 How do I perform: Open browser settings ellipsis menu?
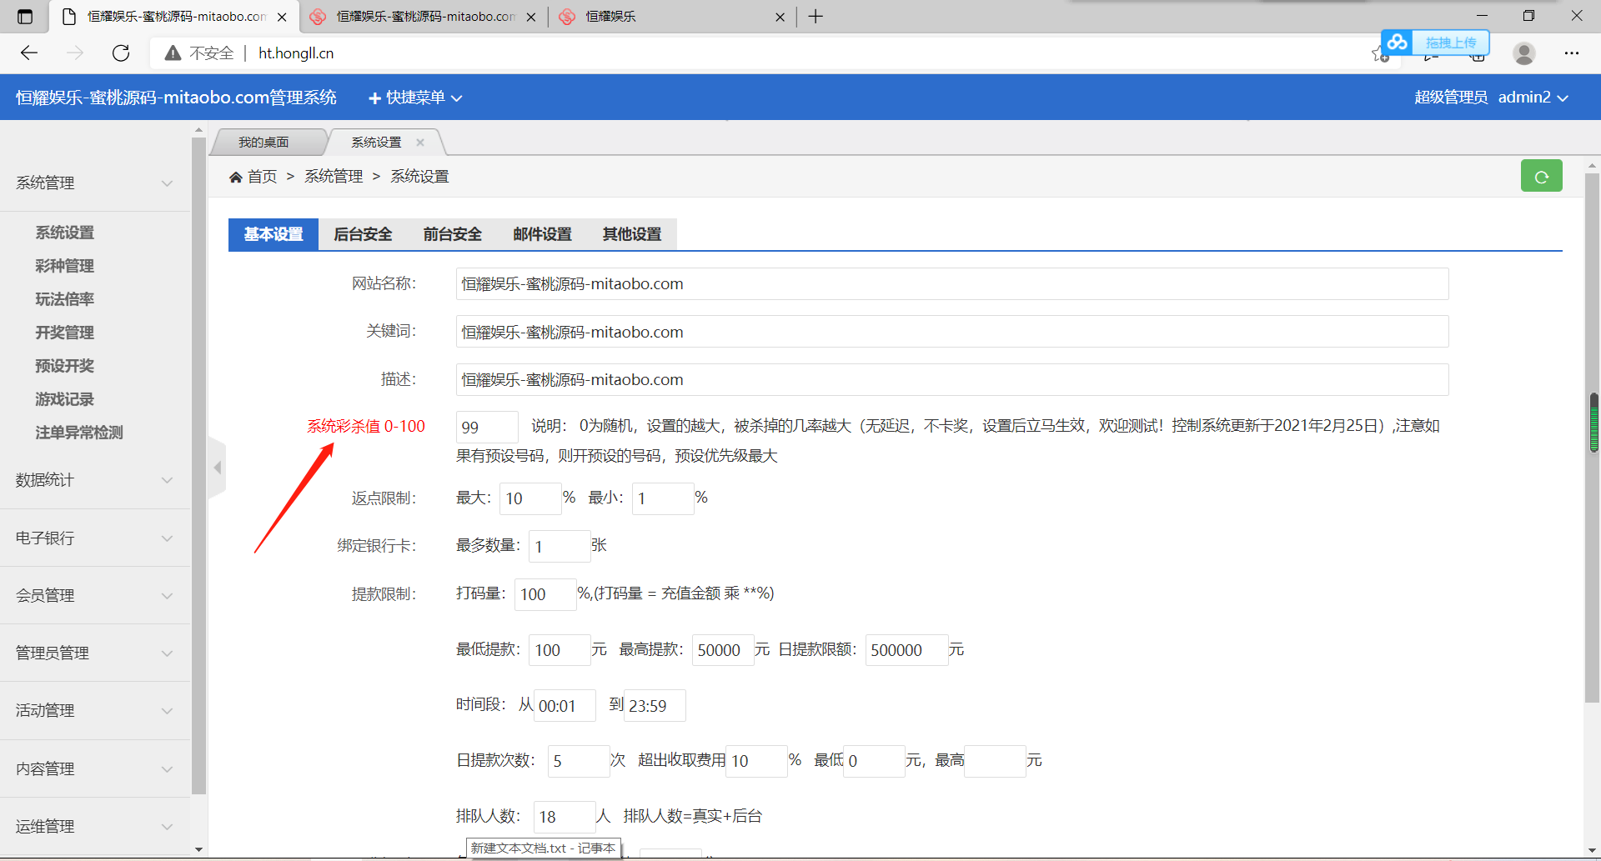pyautogui.click(x=1571, y=53)
